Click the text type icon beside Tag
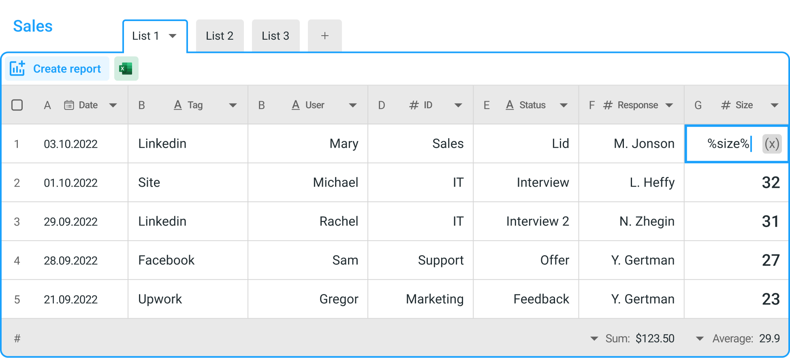790x358 pixels. pos(177,105)
